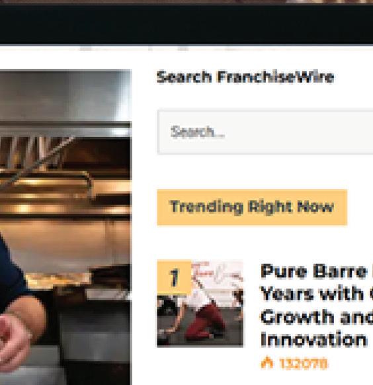Click the stainless hood in kitchen image

(65, 96)
